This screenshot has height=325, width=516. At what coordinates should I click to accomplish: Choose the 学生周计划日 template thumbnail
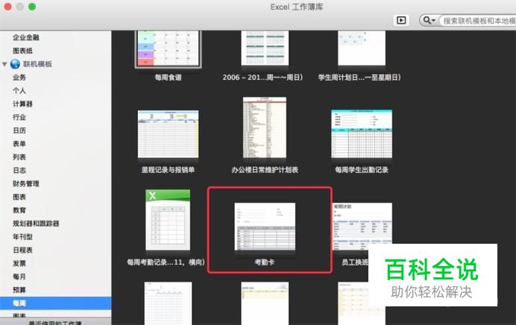tap(362, 48)
